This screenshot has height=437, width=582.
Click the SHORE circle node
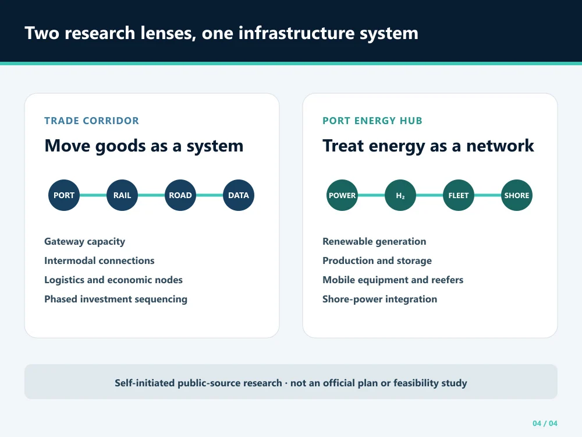pos(517,195)
